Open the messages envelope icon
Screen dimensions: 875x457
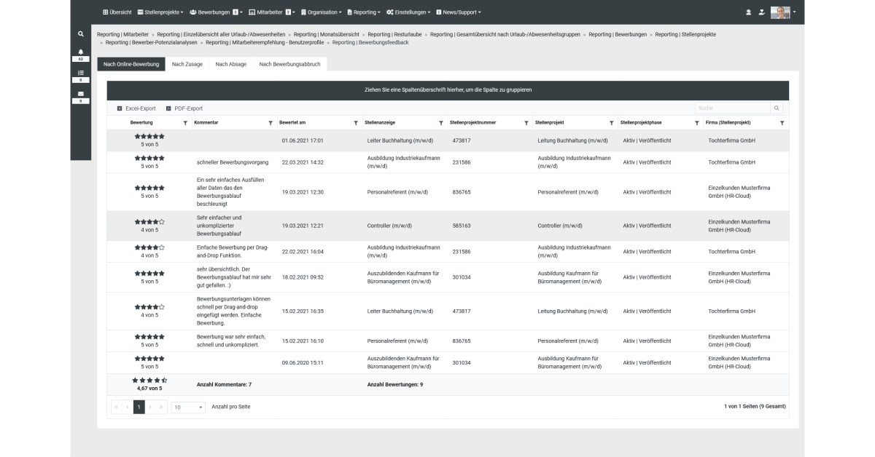tap(81, 94)
